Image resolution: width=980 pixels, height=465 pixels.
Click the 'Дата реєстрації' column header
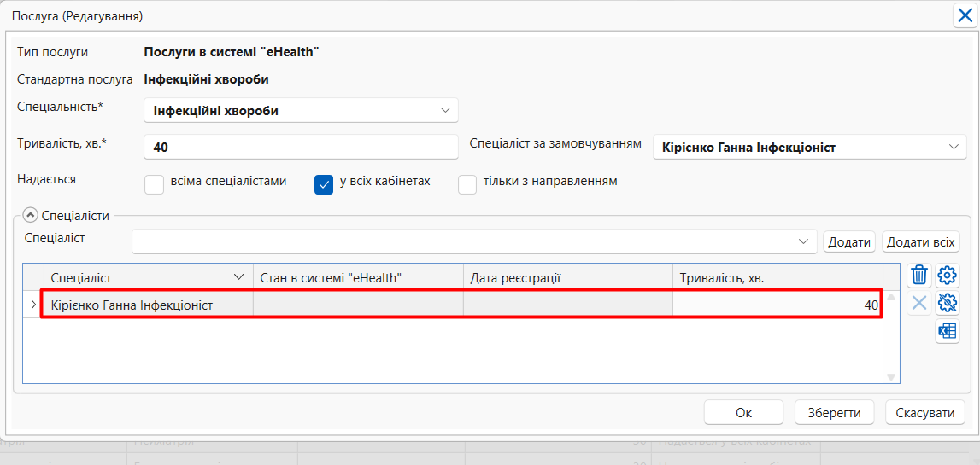point(567,277)
